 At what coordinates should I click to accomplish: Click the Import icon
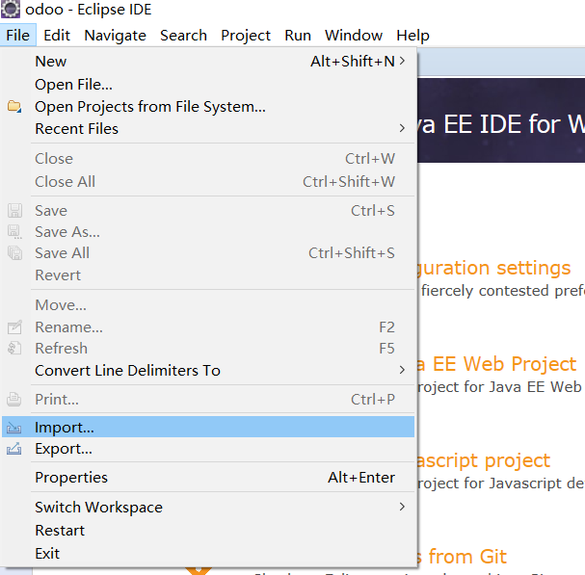(14, 428)
